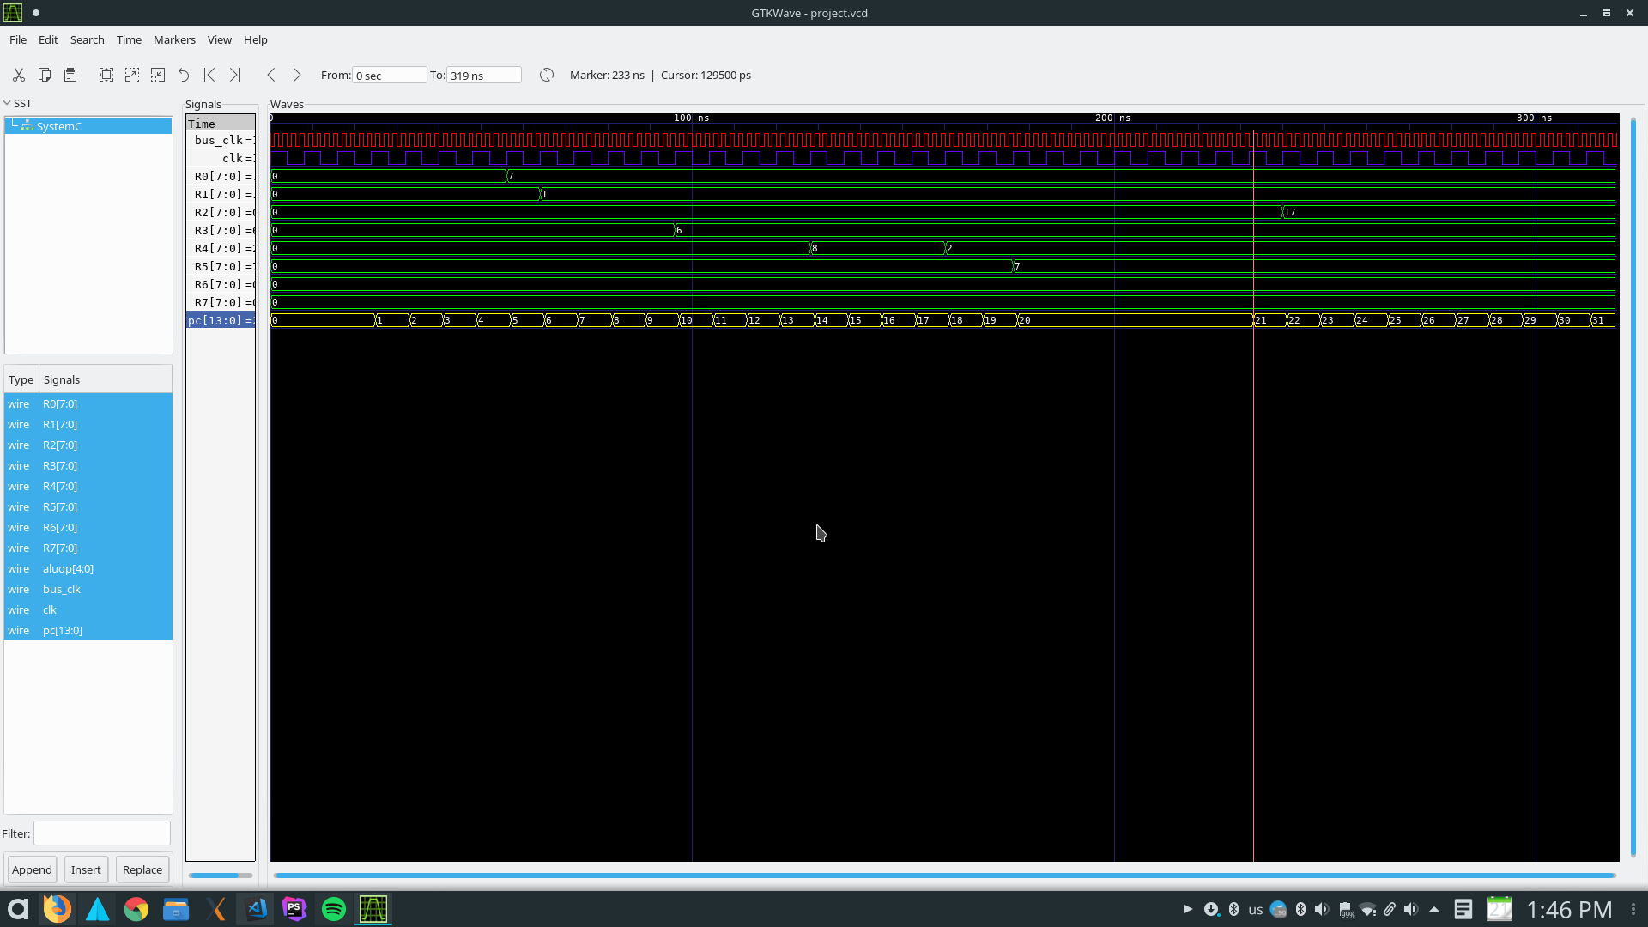Open the Search menu
This screenshot has height=927, width=1648.
click(x=87, y=39)
